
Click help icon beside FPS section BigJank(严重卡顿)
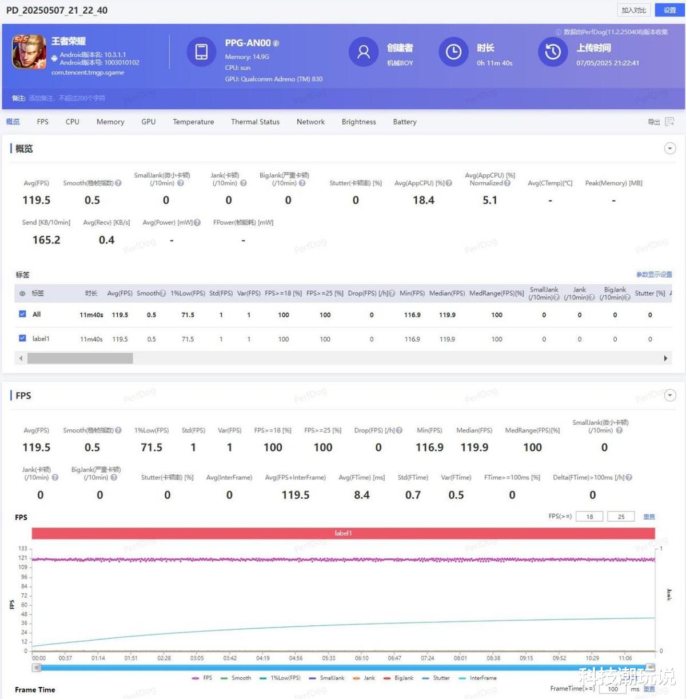coord(114,477)
